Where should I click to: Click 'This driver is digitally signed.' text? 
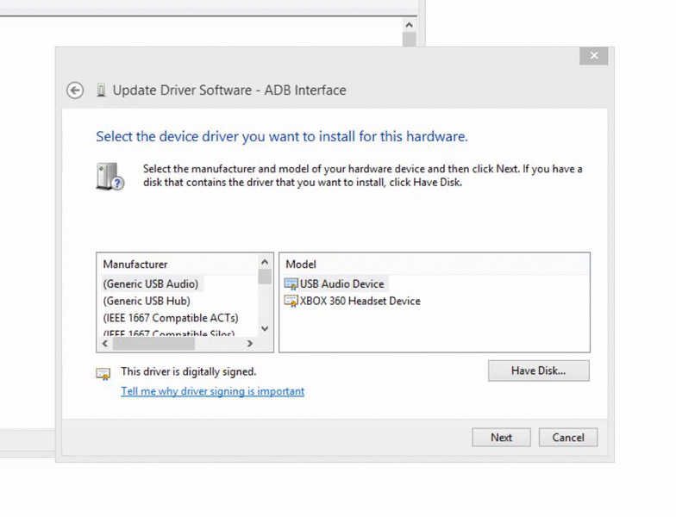tap(188, 371)
